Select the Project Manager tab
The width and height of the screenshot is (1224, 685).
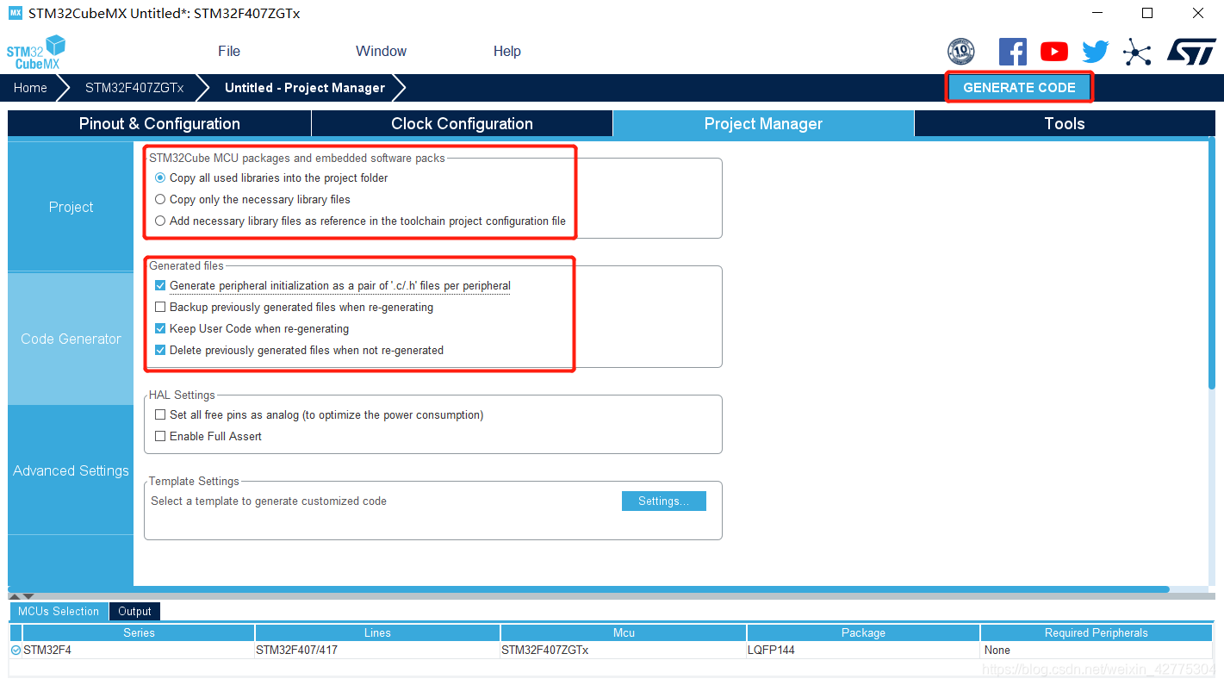[x=763, y=124]
